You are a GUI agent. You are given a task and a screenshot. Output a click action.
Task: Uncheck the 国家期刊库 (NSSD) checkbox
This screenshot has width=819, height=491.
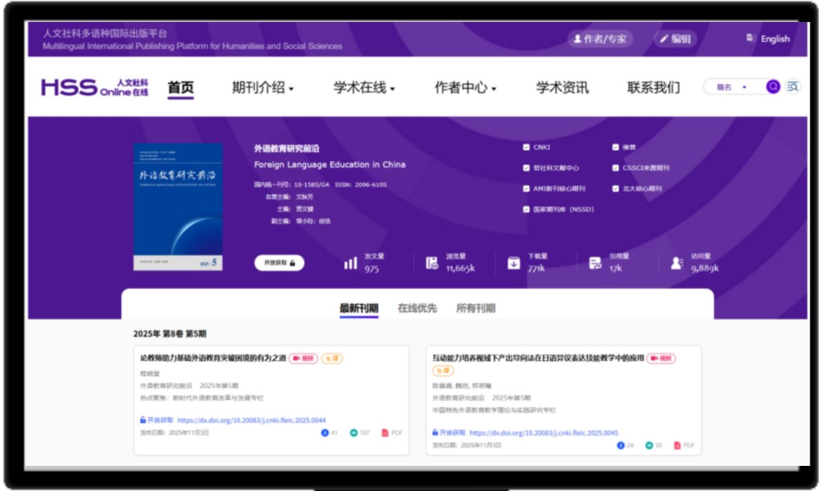(x=527, y=210)
